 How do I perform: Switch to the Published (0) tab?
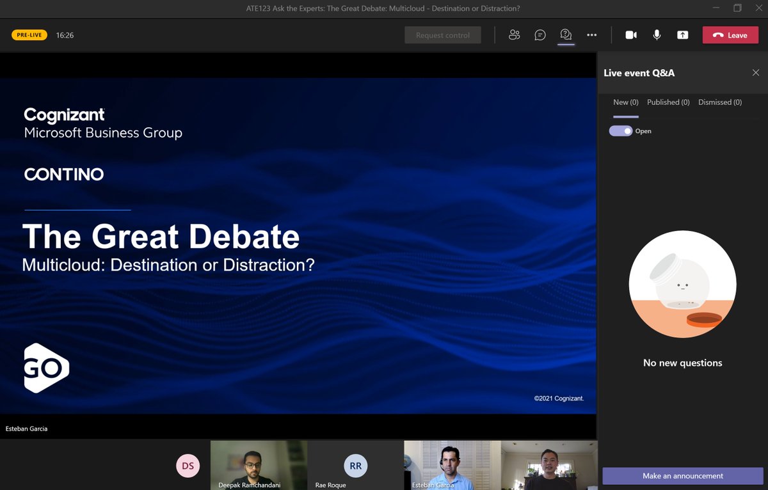point(668,102)
